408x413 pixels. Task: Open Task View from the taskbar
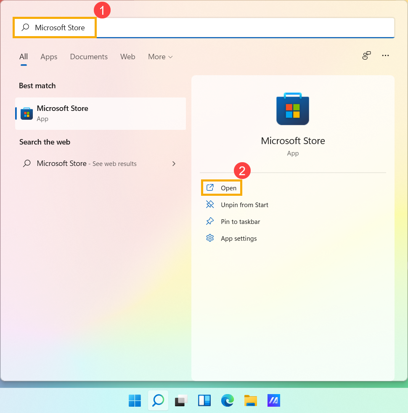click(181, 401)
